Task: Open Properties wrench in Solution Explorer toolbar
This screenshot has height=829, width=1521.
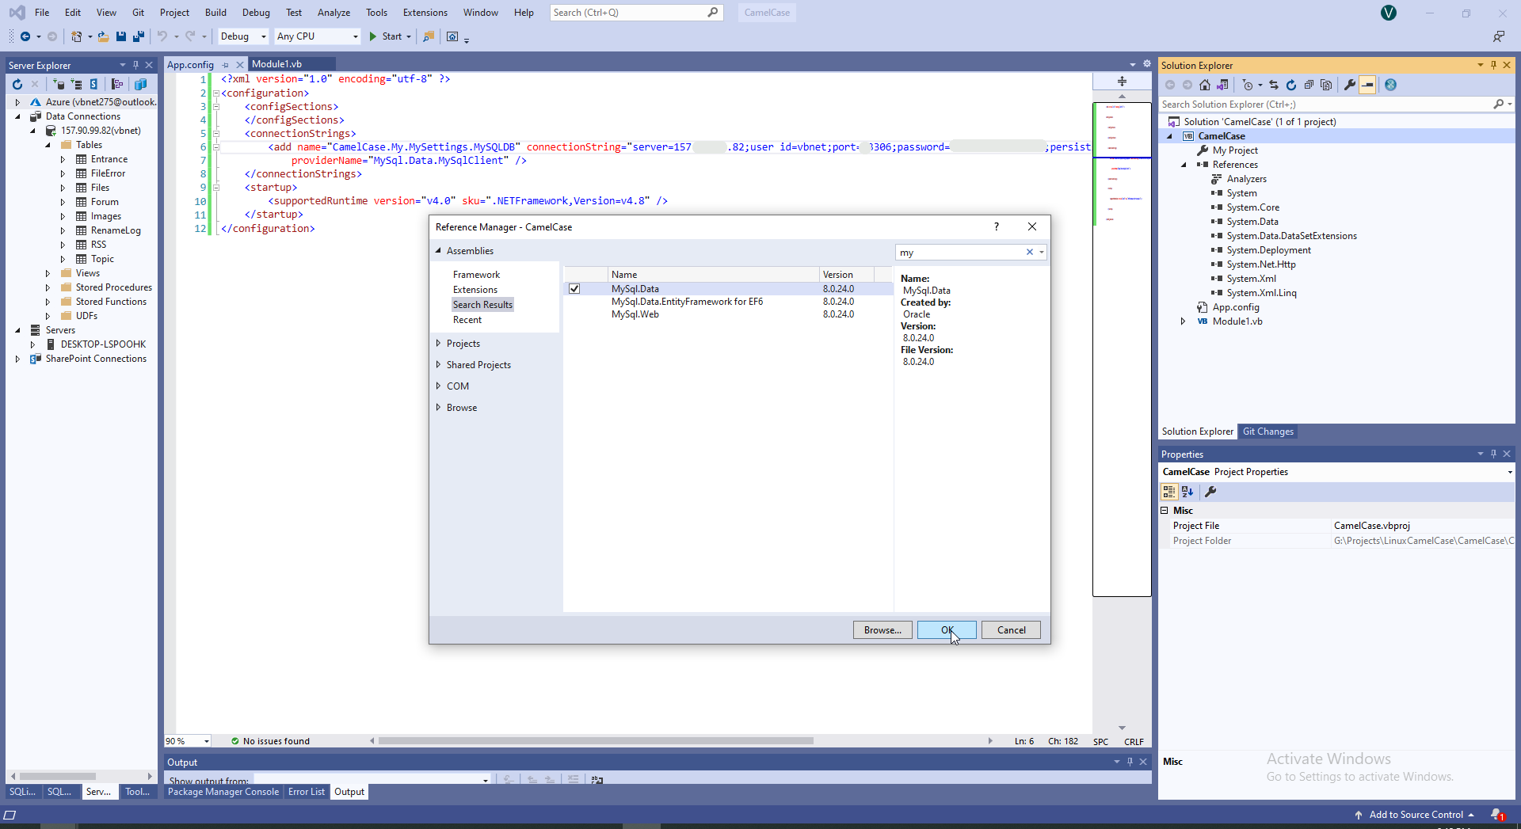Action: point(1350,85)
